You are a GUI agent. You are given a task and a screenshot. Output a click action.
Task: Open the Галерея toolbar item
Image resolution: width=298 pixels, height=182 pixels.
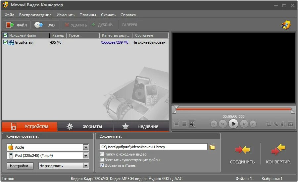(129, 25)
